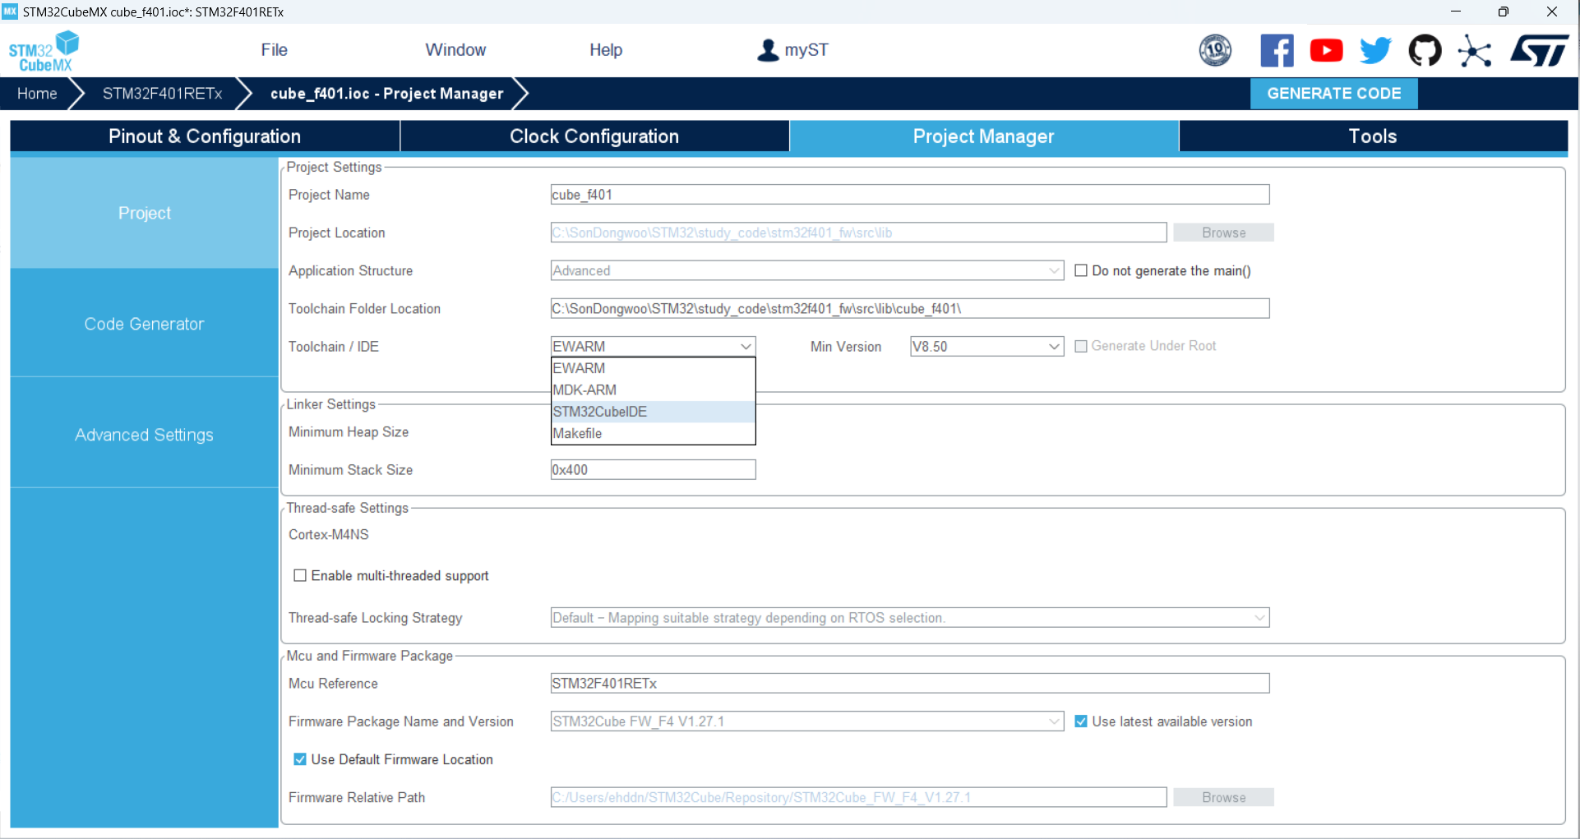
Task: Open the 10-year anniversary badge icon
Action: coord(1215,50)
